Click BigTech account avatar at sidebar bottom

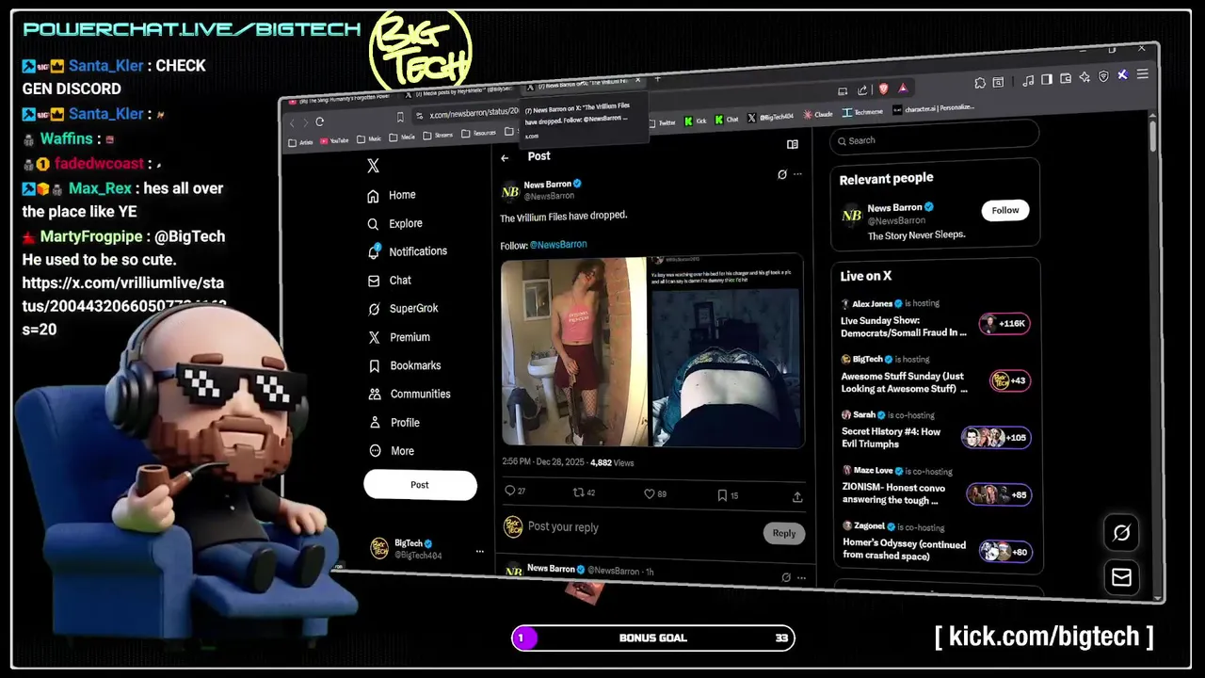378,549
